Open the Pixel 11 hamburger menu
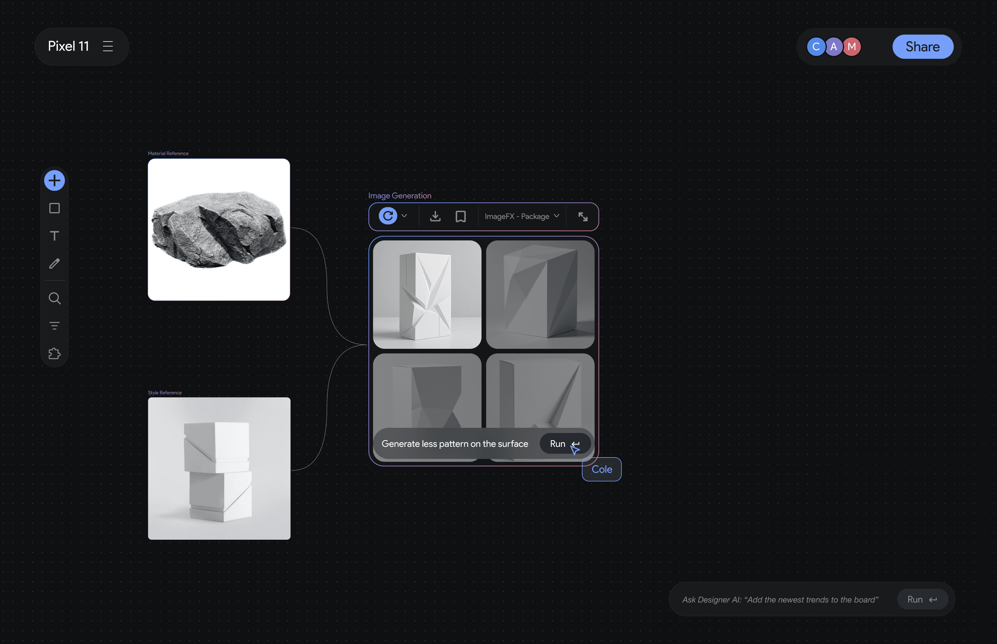 (x=108, y=46)
